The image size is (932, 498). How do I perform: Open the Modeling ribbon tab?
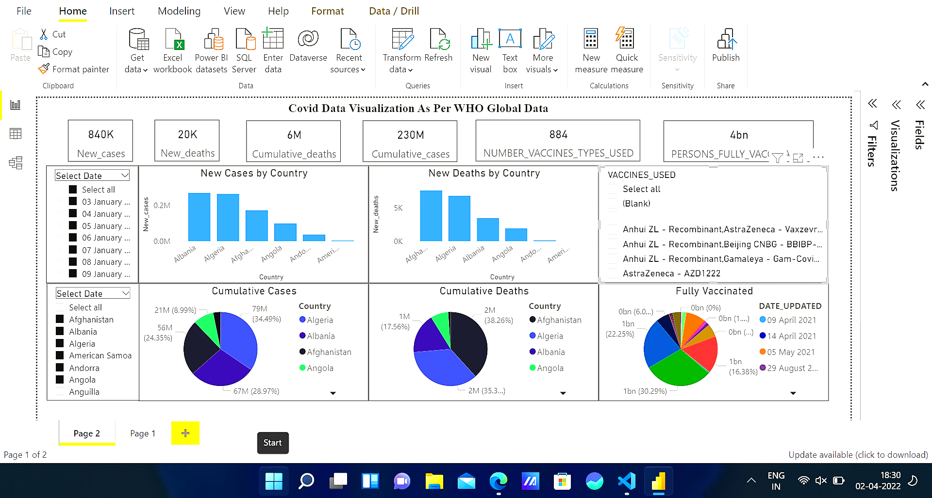click(x=179, y=11)
